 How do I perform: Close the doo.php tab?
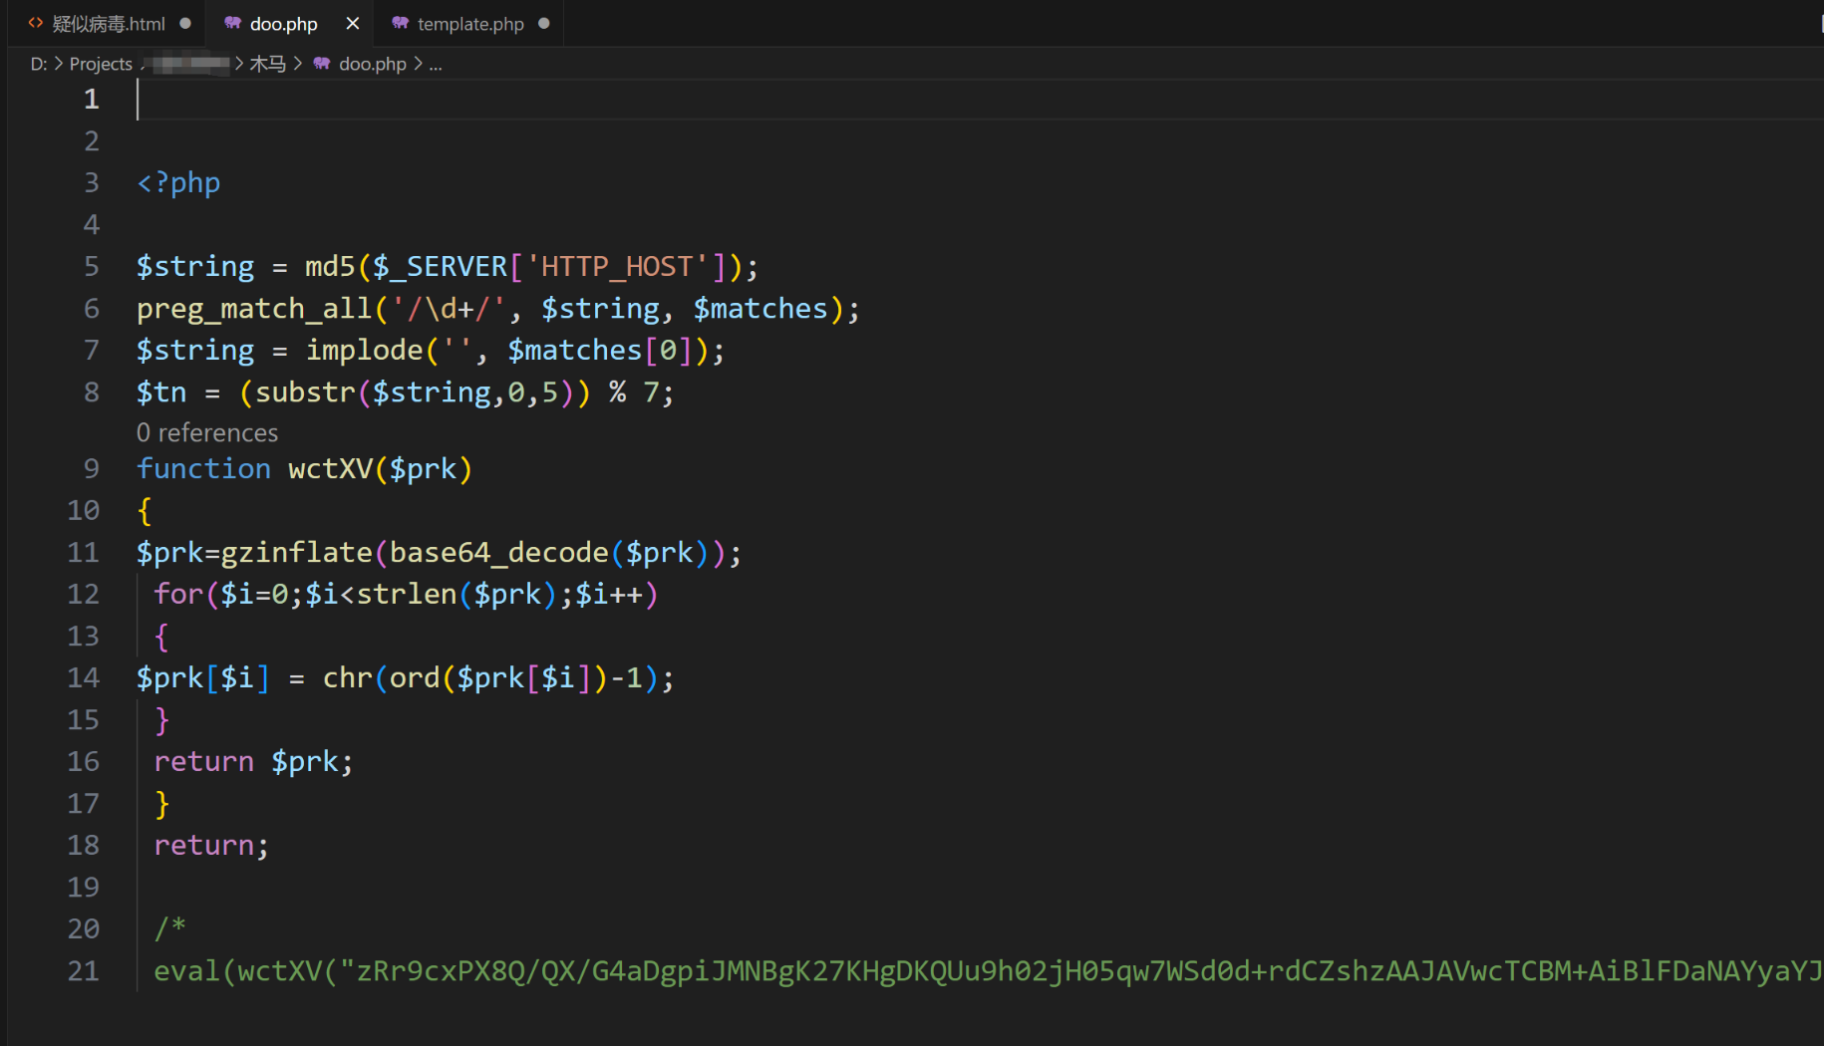352,23
